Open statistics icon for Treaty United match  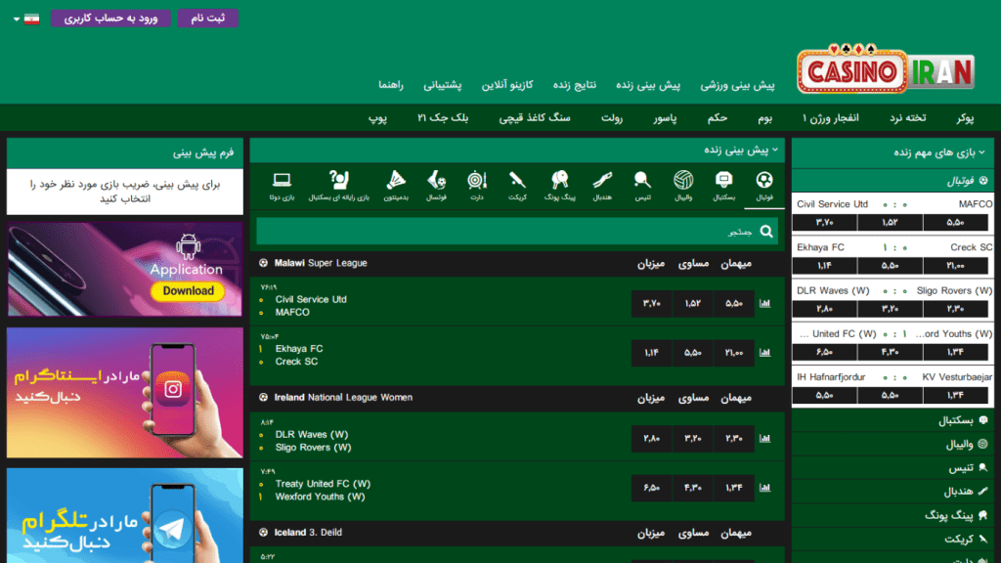(764, 488)
